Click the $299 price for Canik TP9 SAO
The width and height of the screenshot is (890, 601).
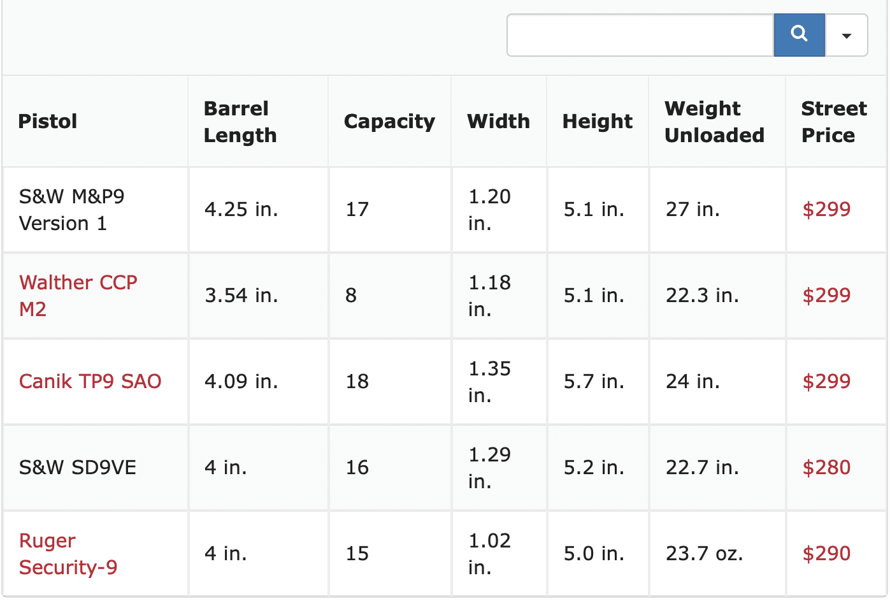[826, 381]
